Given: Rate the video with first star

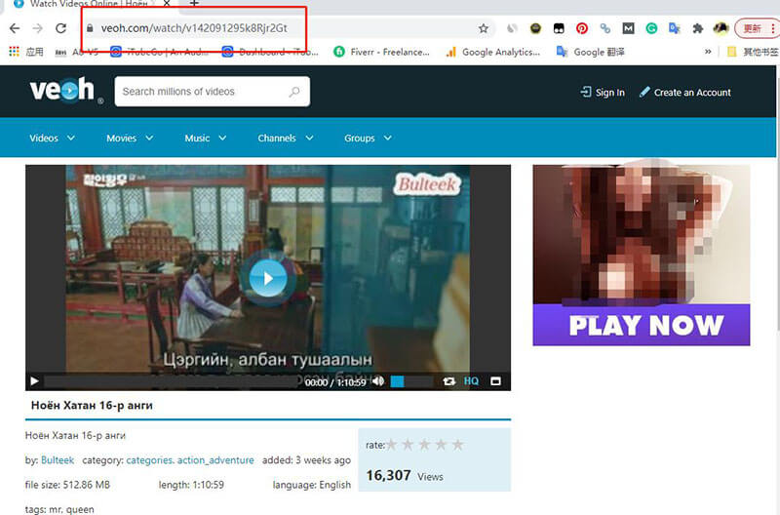Looking at the screenshot, I should pos(392,445).
